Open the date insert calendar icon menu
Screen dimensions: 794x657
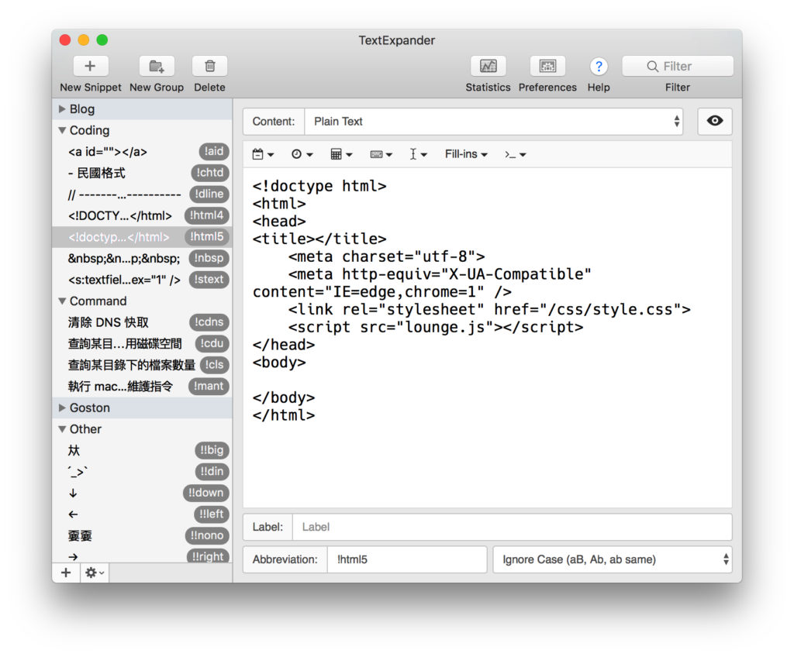click(263, 154)
